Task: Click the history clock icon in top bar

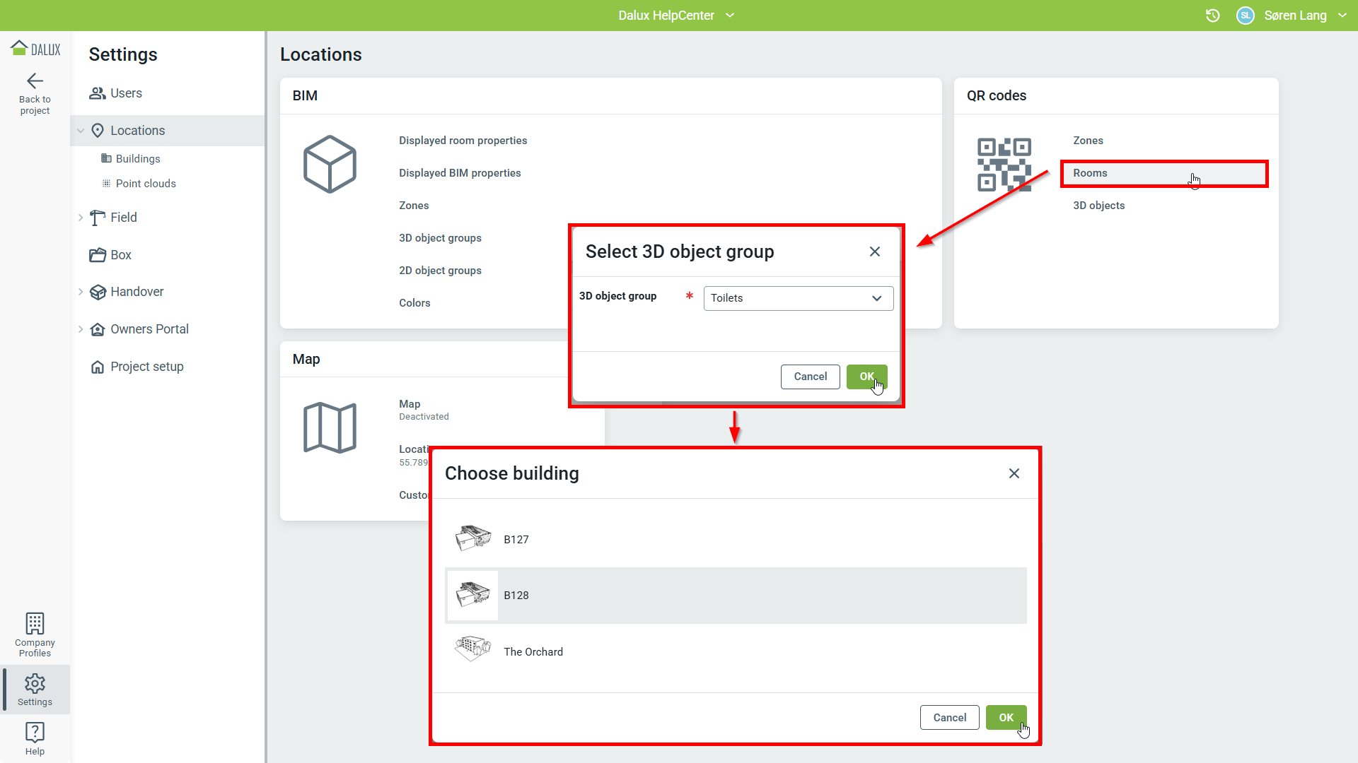Action: (1212, 16)
